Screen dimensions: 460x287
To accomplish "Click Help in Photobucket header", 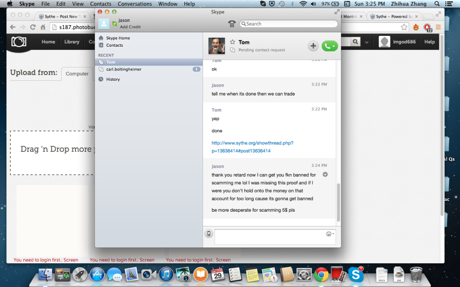I will [x=429, y=42].
